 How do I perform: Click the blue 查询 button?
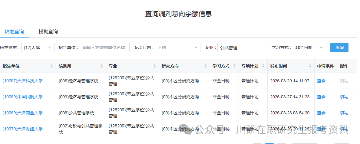click(x=339, y=48)
